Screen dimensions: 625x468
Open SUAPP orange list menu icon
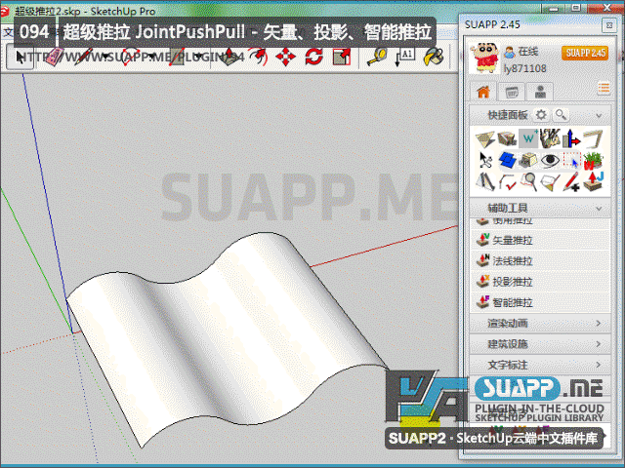tap(604, 88)
